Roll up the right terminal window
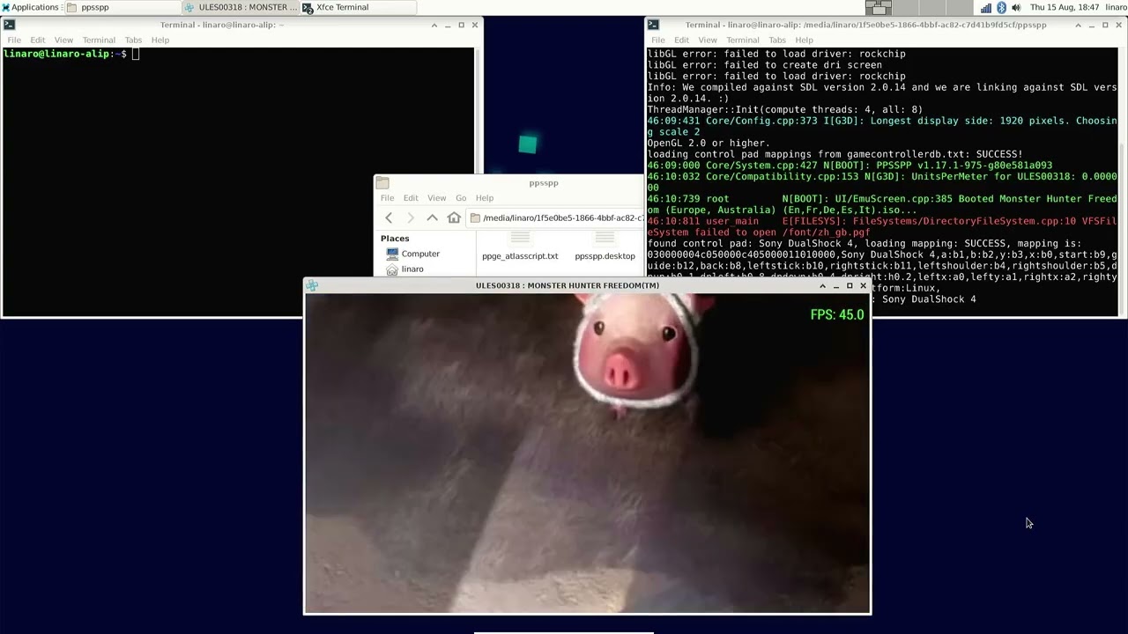Screen dimensions: 1128x634 tap(1078, 25)
